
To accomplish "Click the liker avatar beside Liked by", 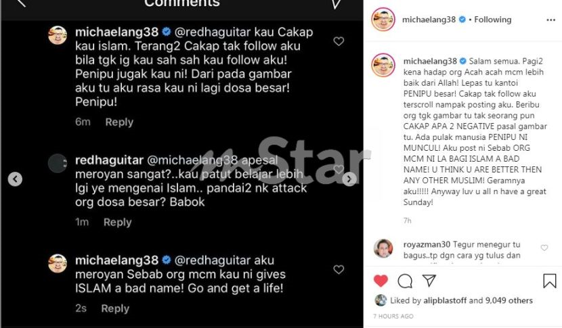I will coord(381,300).
